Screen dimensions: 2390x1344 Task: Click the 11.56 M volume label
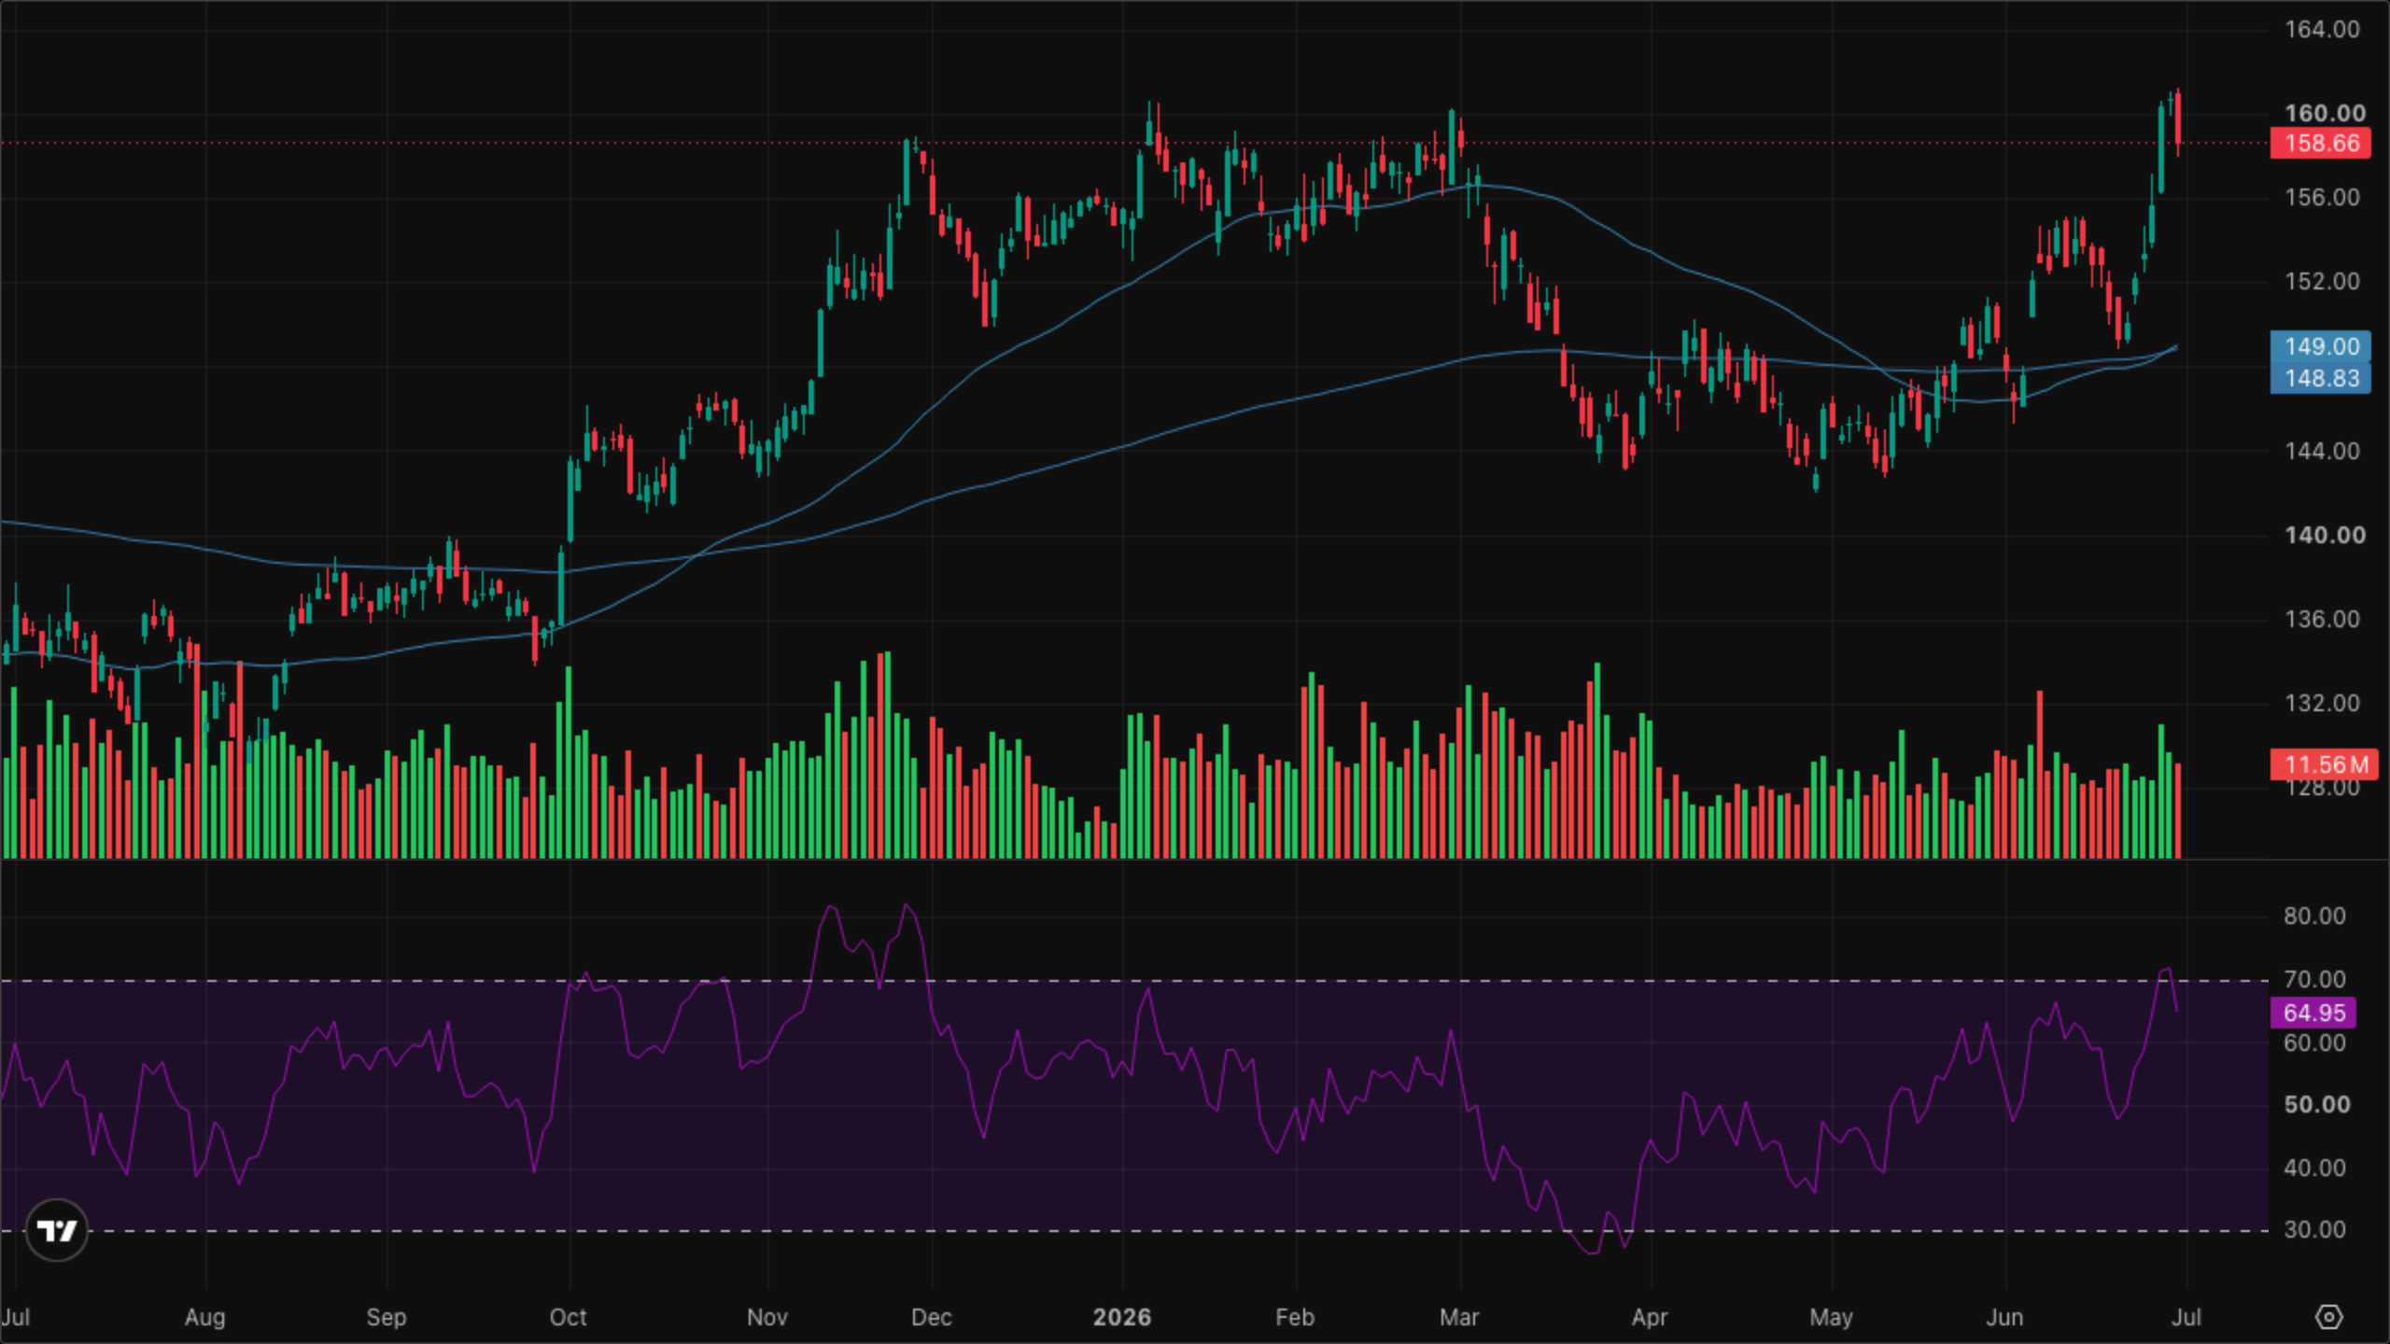(2324, 764)
